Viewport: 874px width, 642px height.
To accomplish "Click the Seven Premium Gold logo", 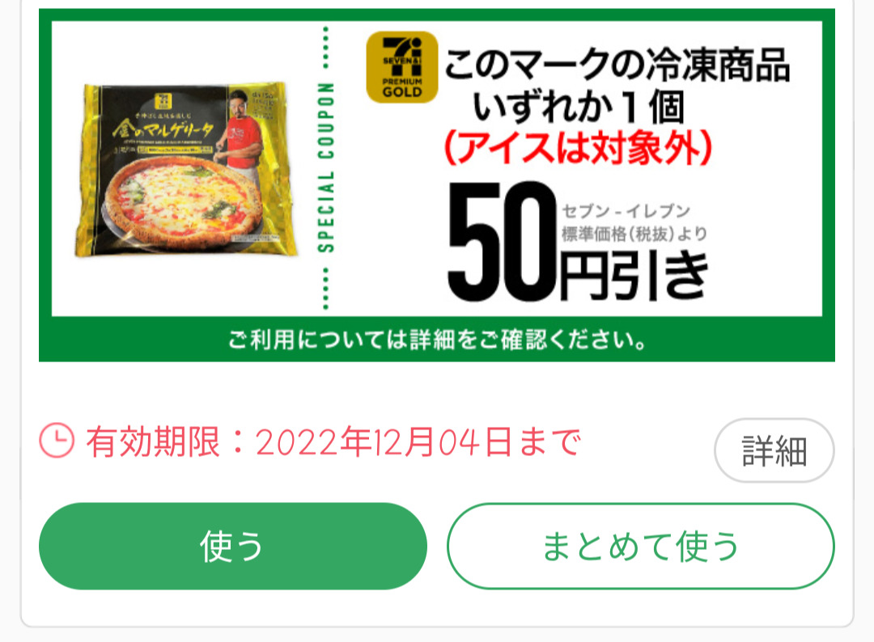I will [x=402, y=67].
